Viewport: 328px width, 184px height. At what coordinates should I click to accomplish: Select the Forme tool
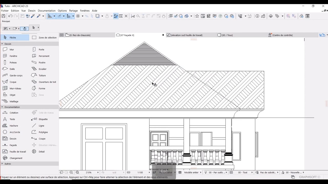(x=44, y=88)
